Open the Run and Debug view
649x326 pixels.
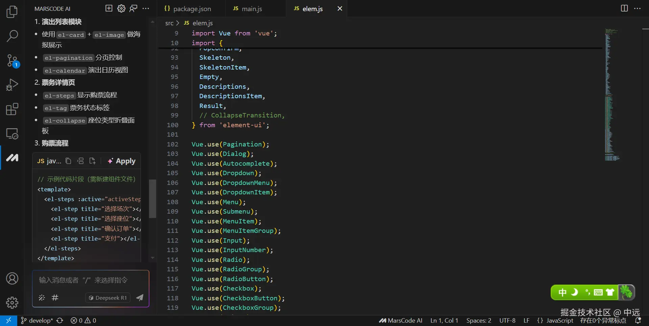click(x=12, y=85)
